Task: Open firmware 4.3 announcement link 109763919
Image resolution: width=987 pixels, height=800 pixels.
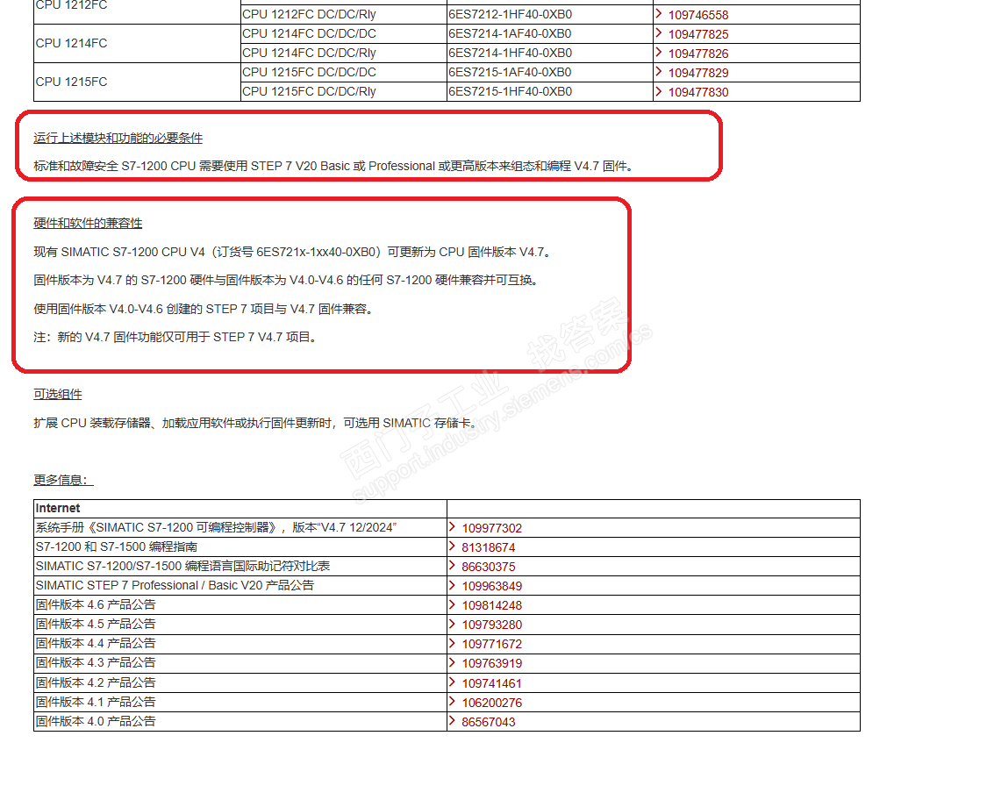Action: pos(491,663)
